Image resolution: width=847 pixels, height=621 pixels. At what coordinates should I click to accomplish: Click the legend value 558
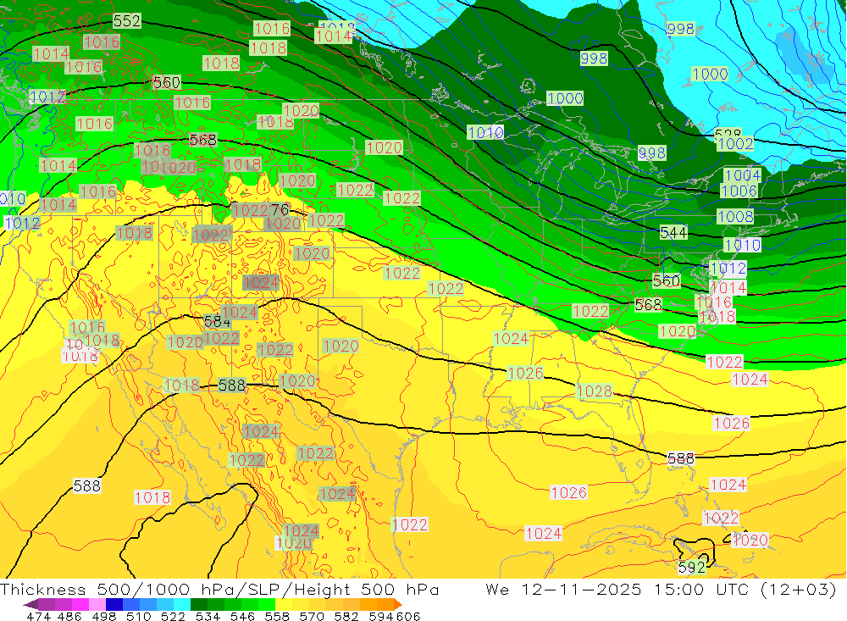pyautogui.click(x=277, y=616)
